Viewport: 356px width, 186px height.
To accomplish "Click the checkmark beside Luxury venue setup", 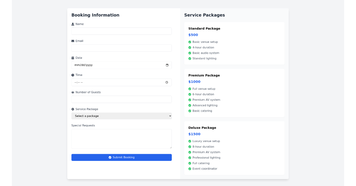I will click(x=190, y=141).
